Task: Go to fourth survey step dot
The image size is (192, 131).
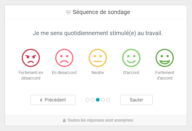Action: pos(103,100)
